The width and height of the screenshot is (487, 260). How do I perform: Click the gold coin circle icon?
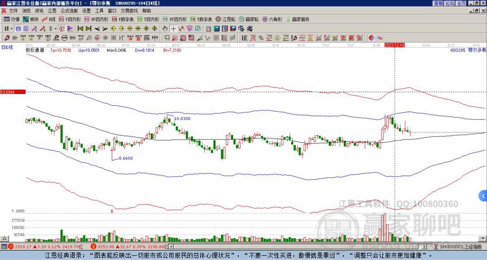(277, 38)
